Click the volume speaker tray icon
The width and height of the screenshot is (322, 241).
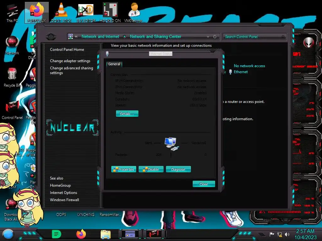(287, 234)
